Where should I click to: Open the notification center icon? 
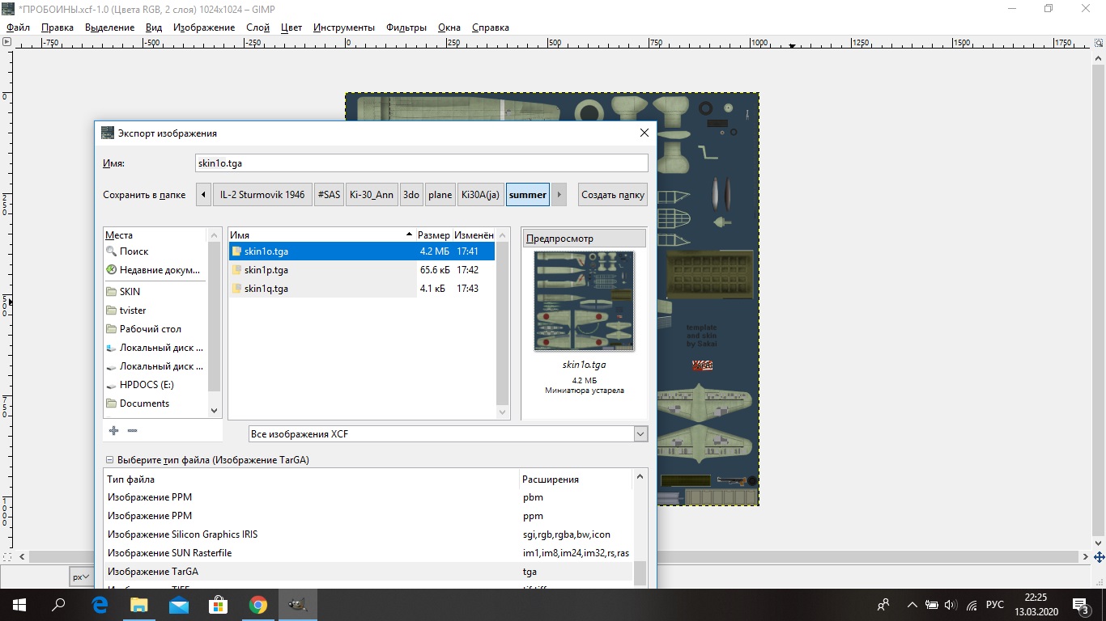coord(1081,605)
